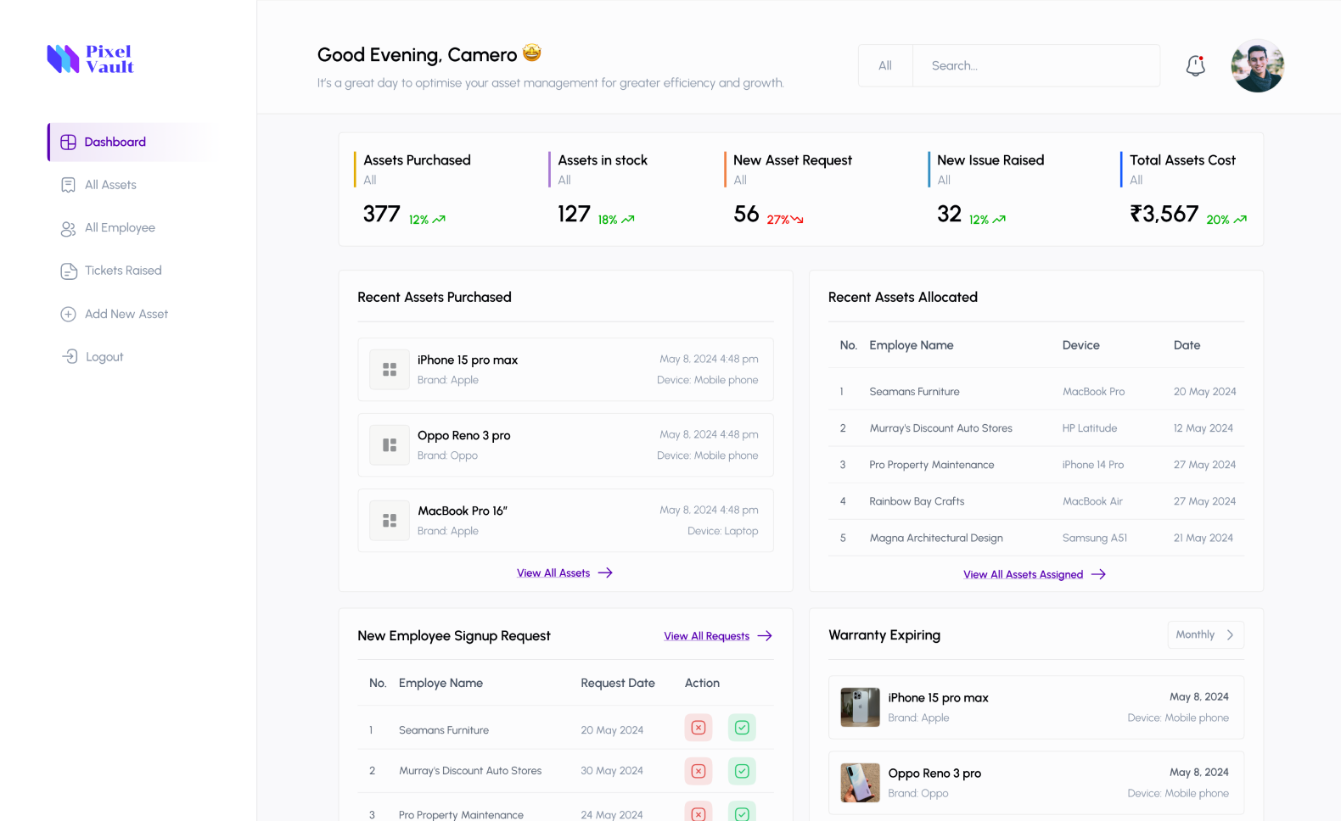The image size is (1341, 821).
Task: Click the Pixel Vault logo
Action: (x=90, y=59)
